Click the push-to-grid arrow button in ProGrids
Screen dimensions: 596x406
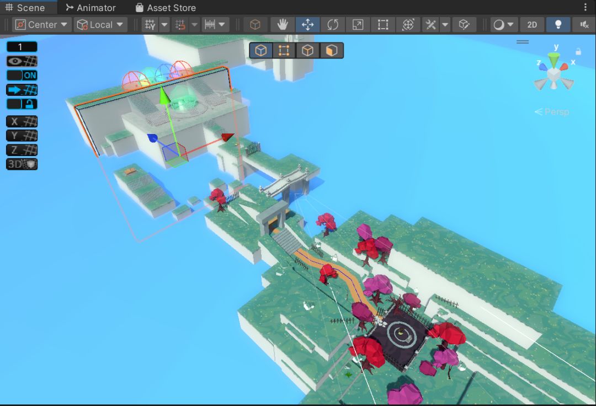point(22,89)
